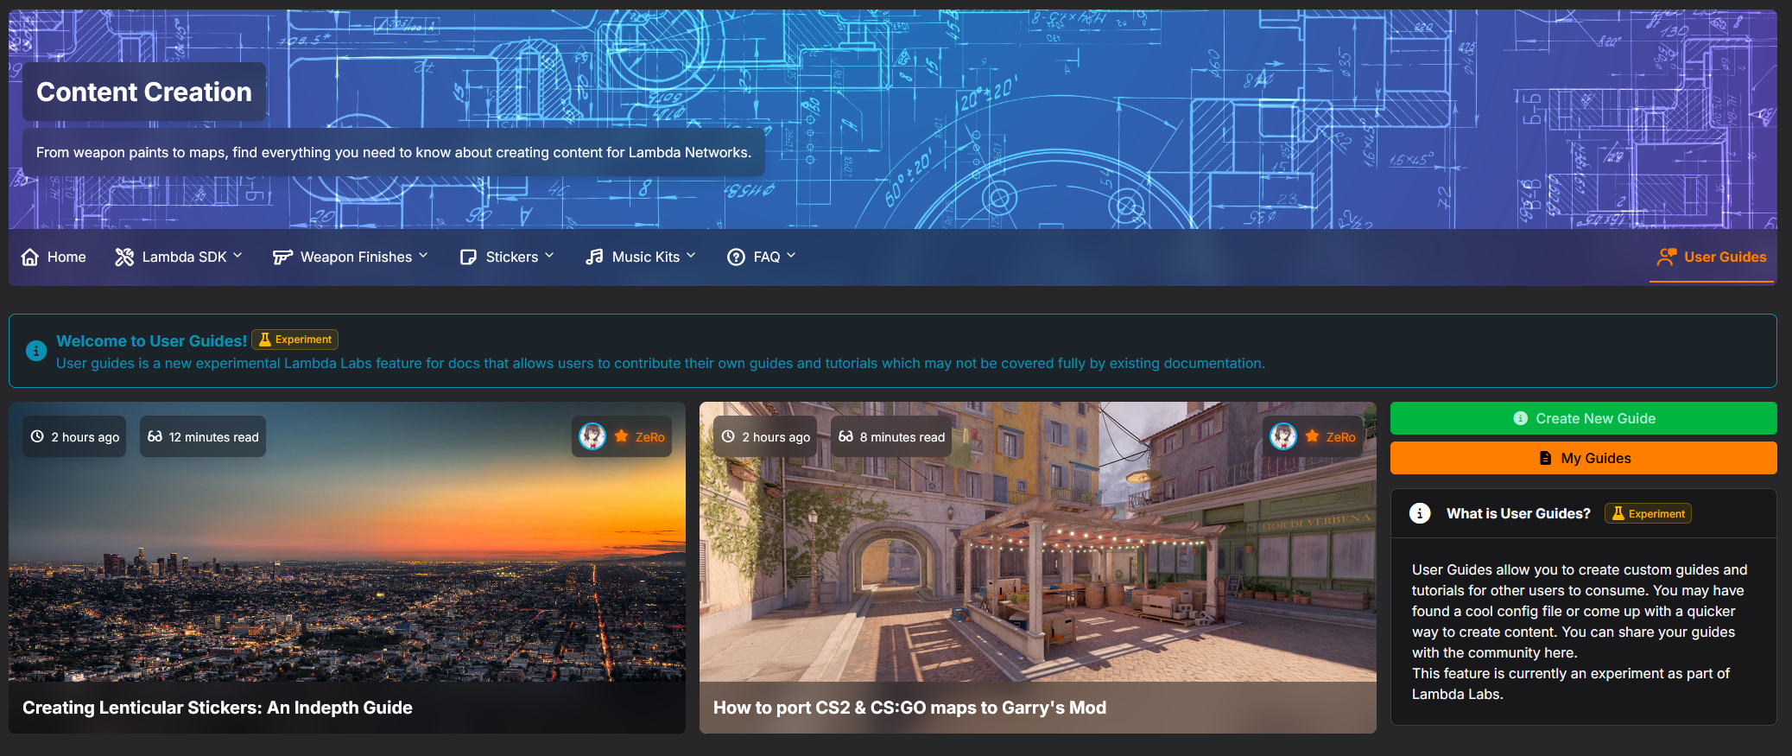Open the Lenticular Stickers guide title

click(x=218, y=708)
